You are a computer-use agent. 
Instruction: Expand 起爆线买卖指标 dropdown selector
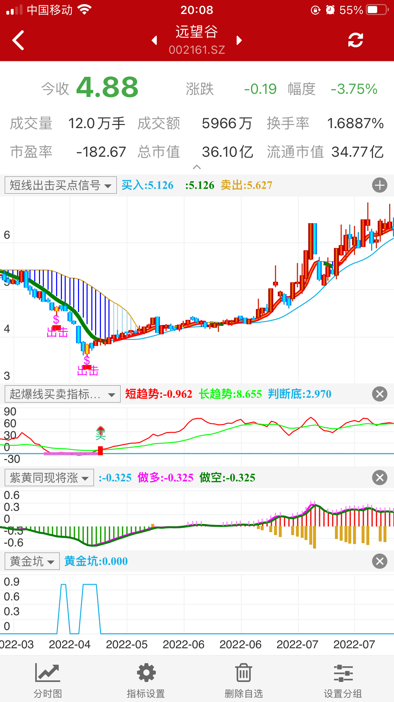[62, 394]
